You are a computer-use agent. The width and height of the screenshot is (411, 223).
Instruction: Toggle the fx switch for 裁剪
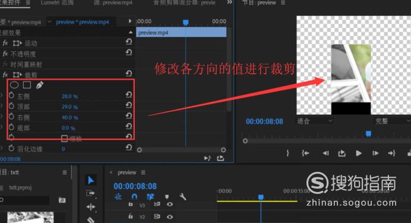pyautogui.click(x=5, y=75)
